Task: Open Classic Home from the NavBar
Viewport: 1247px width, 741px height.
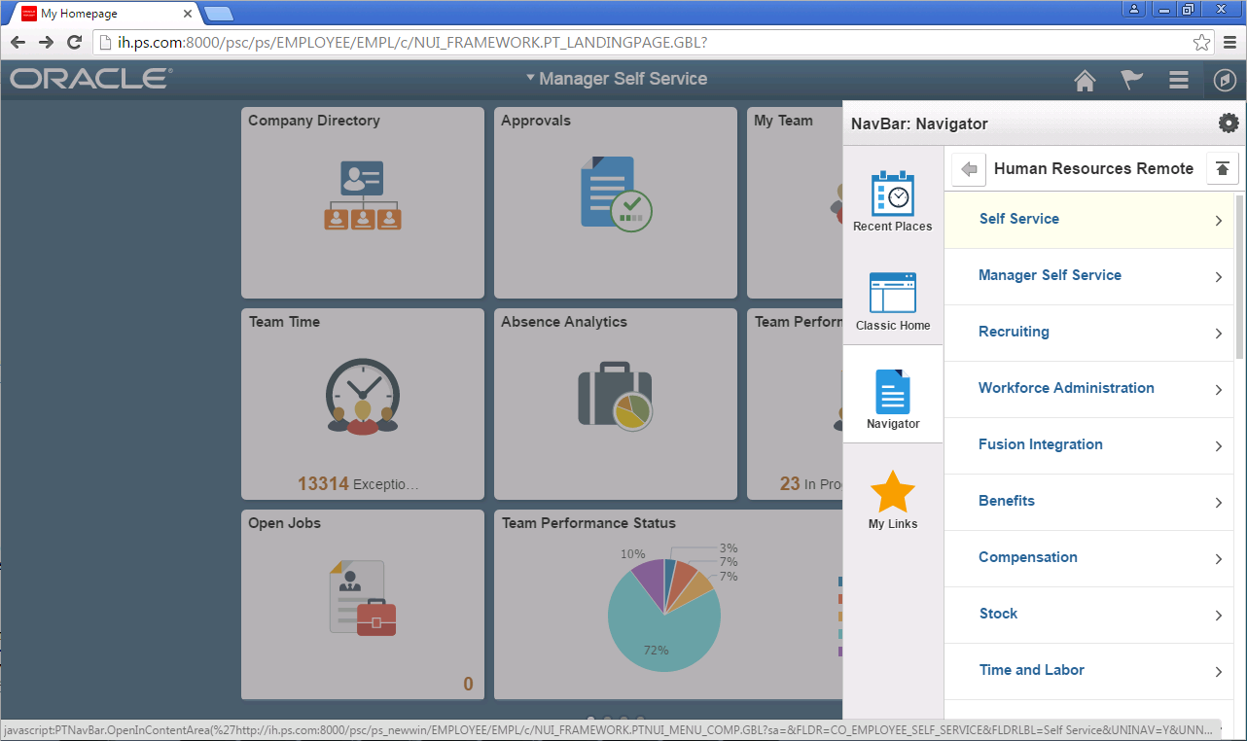Action: (892, 300)
